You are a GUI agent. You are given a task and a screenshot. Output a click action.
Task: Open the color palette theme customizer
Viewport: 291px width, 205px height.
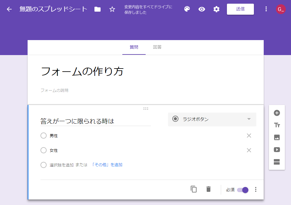pos(187,9)
